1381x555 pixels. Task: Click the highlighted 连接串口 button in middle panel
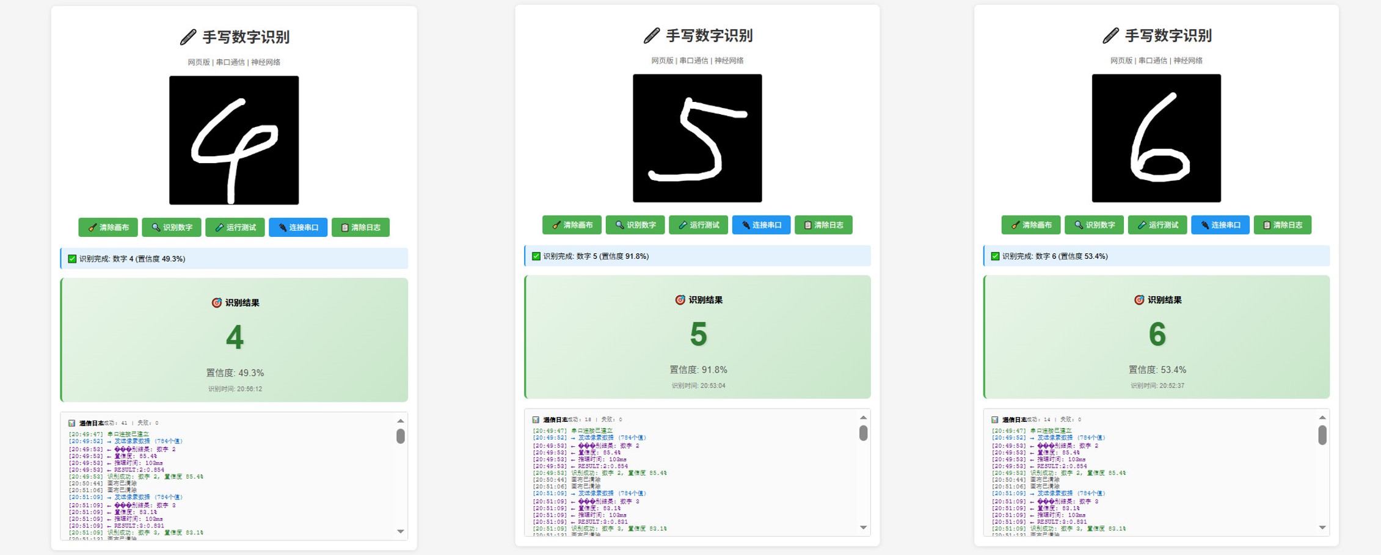click(761, 225)
